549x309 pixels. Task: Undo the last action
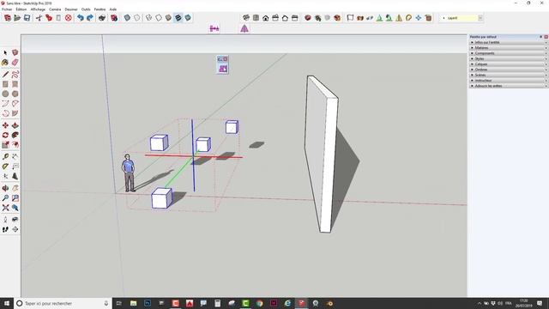pyautogui.click(x=81, y=18)
